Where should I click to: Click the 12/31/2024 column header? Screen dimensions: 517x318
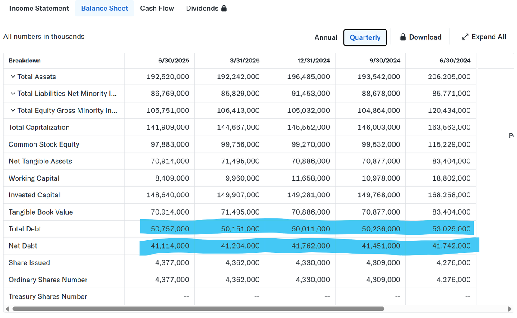[x=313, y=61]
